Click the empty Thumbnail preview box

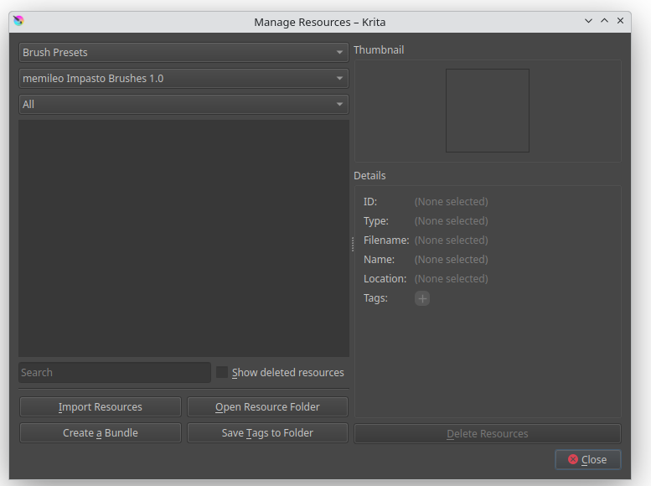[488, 111]
